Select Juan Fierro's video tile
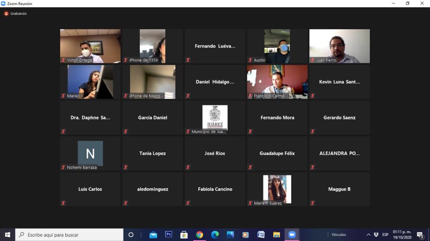This screenshot has height=241, width=430. 339,46
